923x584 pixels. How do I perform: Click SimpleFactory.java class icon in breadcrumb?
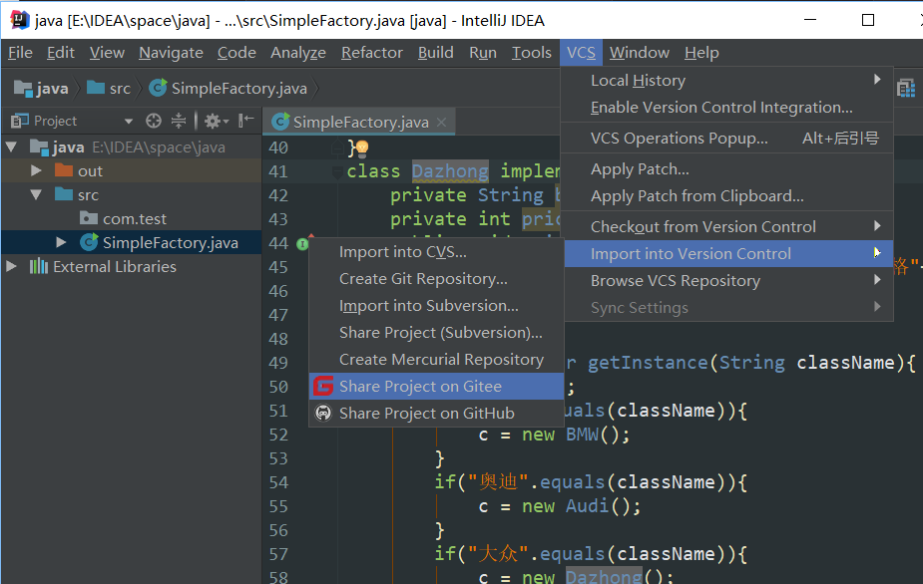pos(158,89)
